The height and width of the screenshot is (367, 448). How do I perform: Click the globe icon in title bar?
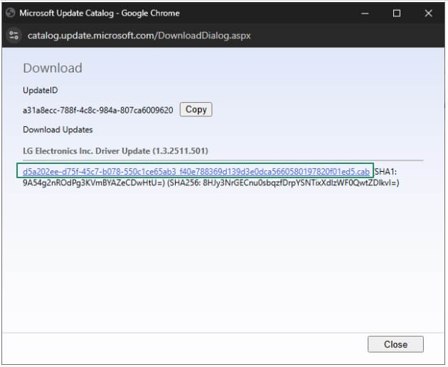tap(10, 13)
